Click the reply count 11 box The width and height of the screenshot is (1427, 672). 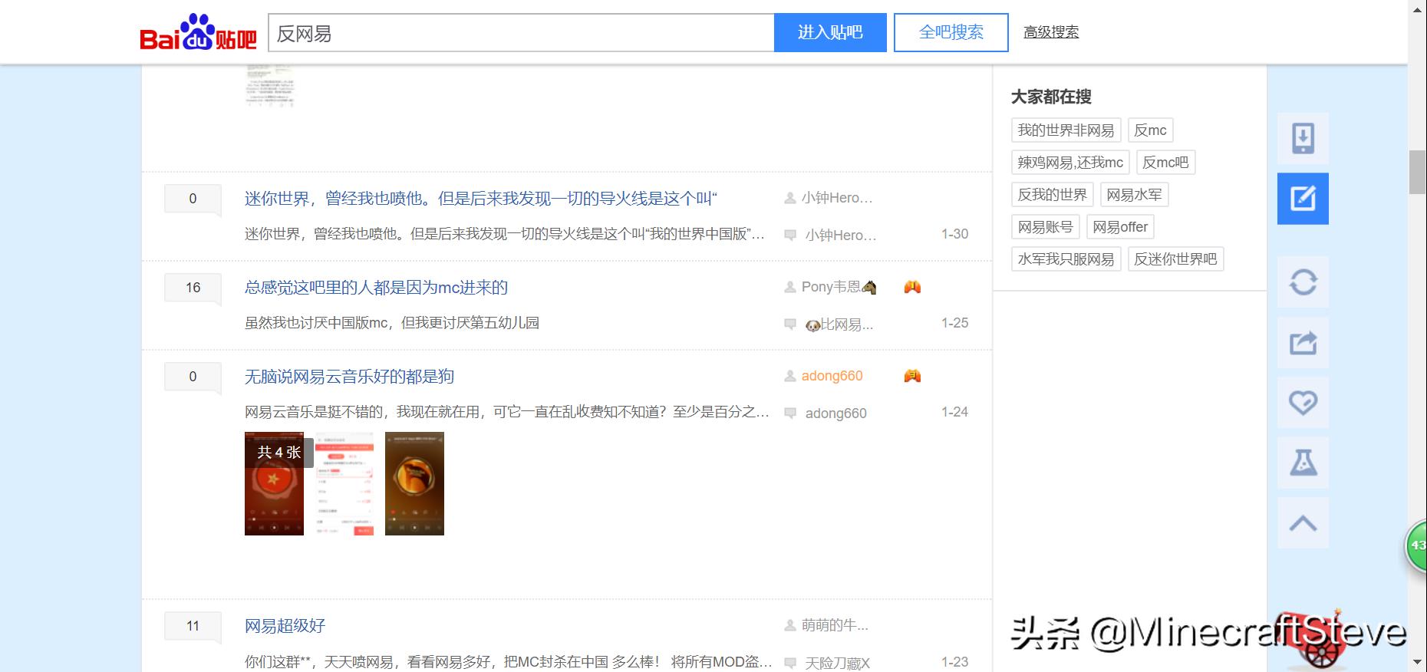tap(193, 626)
